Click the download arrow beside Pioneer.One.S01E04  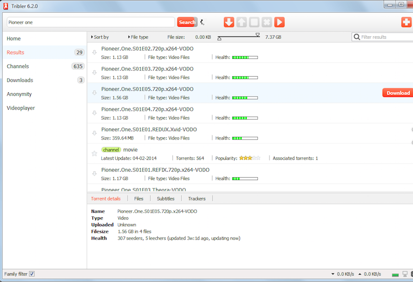tap(94, 113)
